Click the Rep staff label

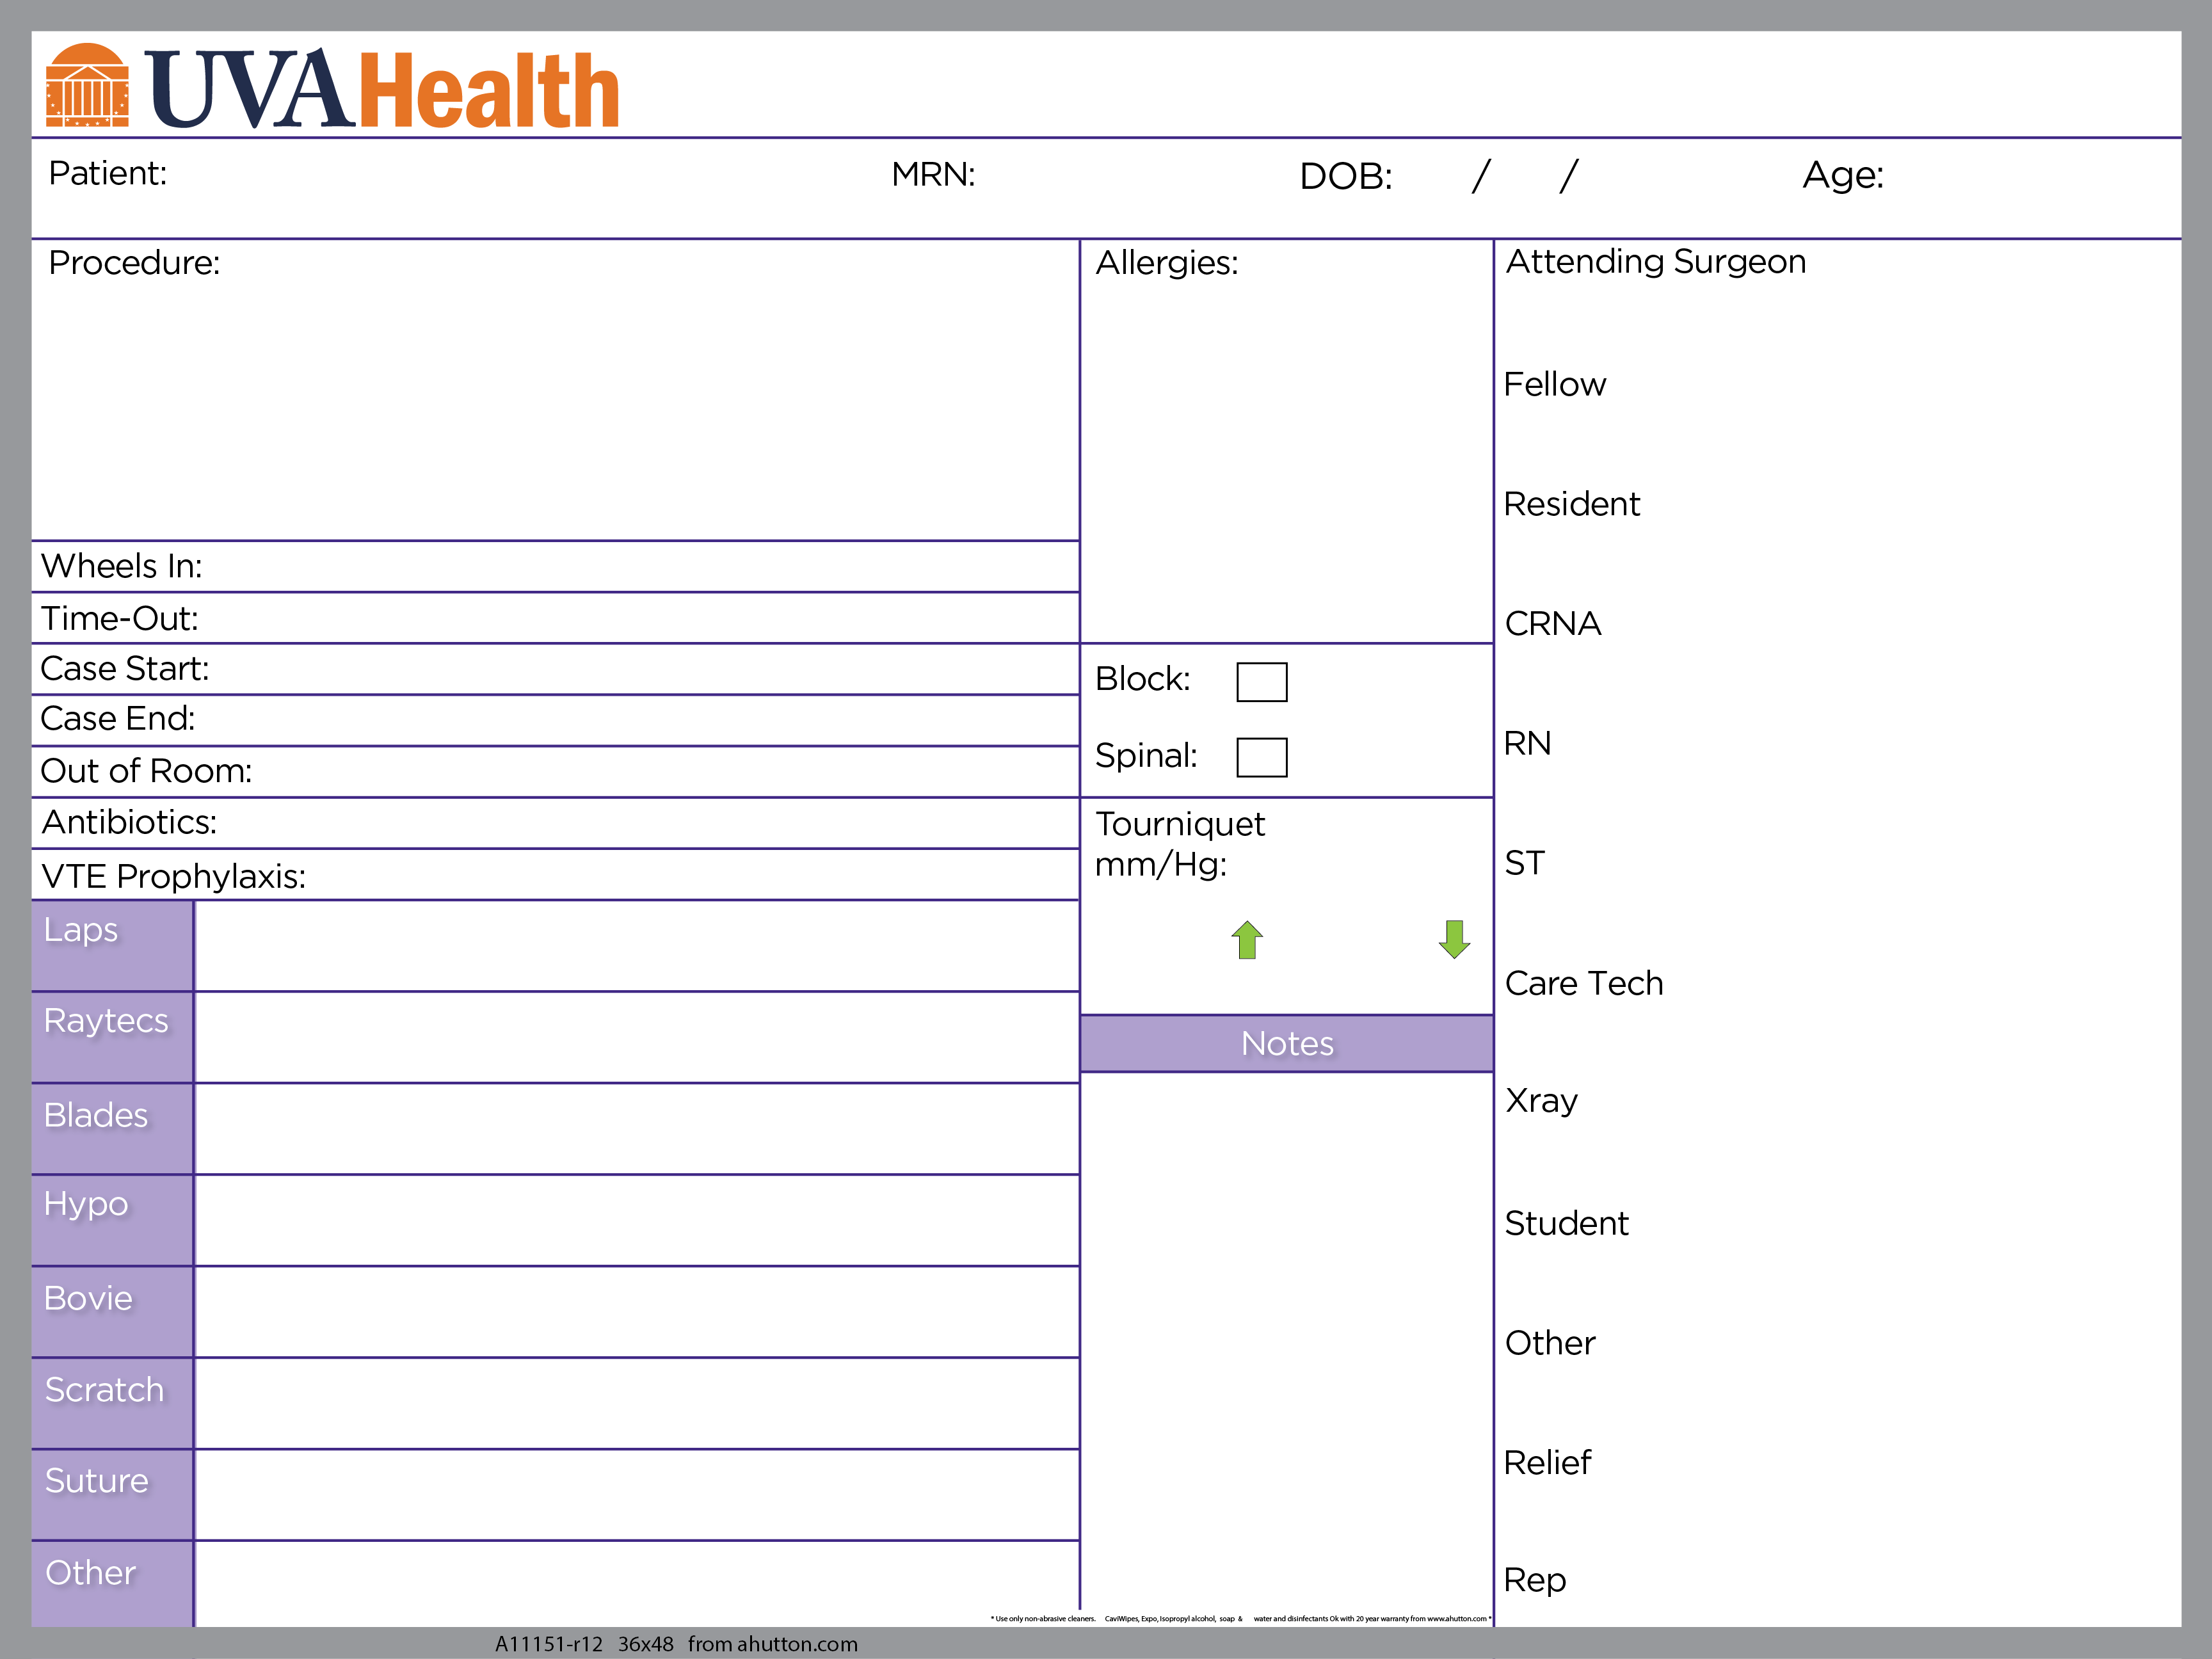(x=1535, y=1581)
